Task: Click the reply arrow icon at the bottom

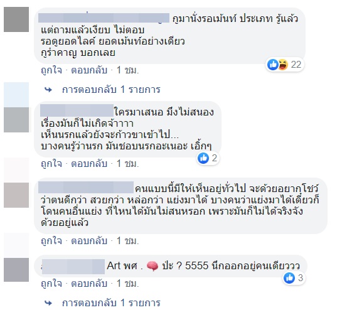Action: [48, 303]
